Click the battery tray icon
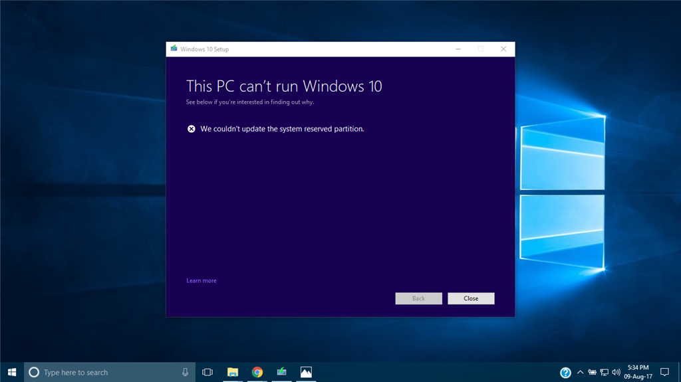 click(592, 372)
